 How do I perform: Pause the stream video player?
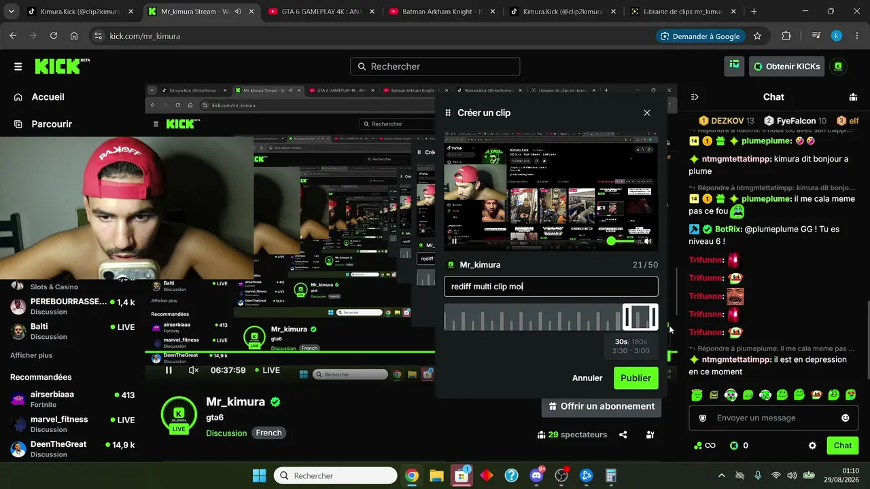tap(169, 370)
